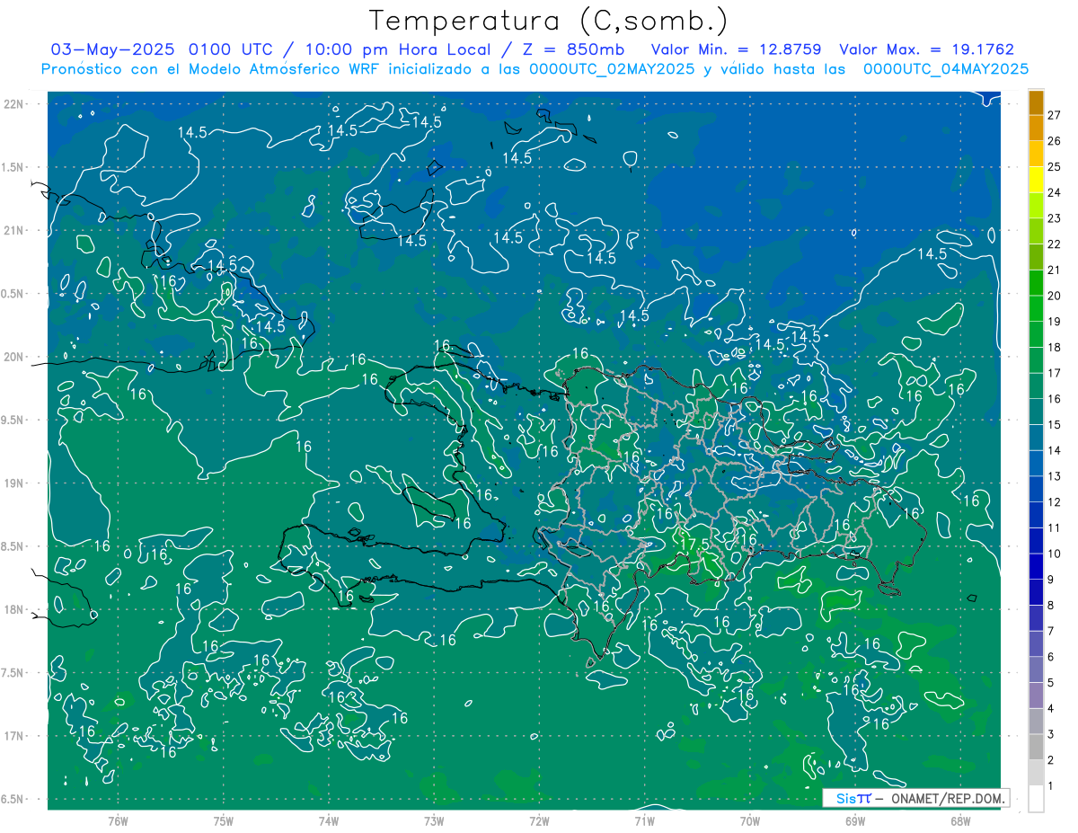Click the "69W" longitude axis label

tap(855, 820)
